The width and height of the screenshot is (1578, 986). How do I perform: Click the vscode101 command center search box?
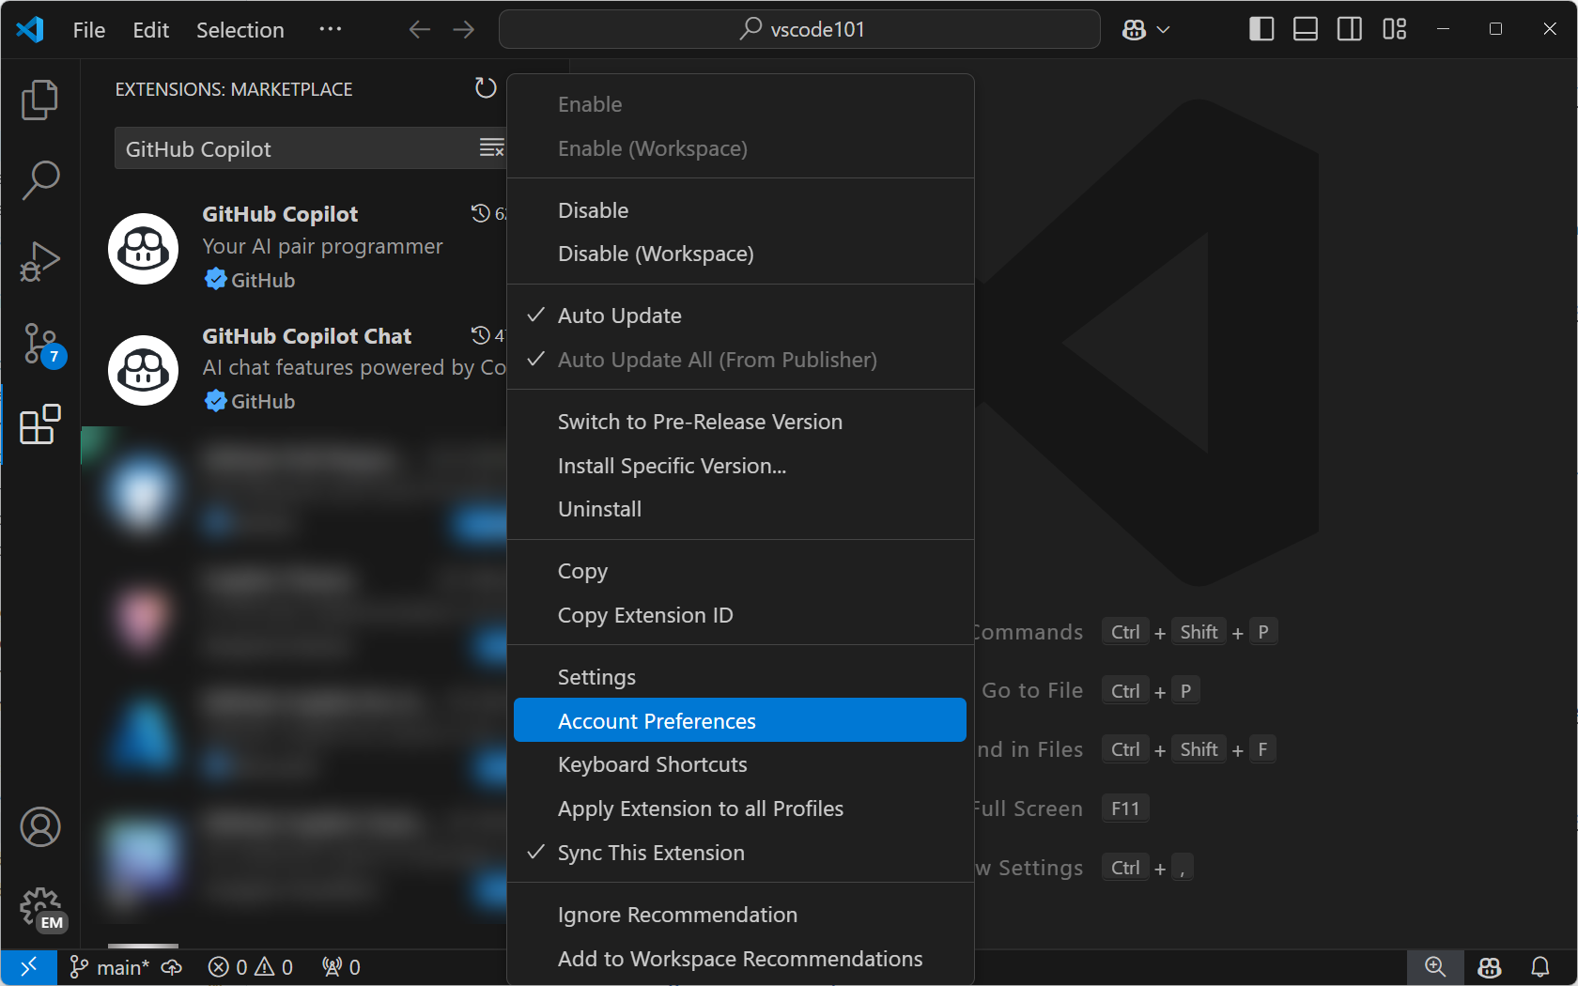pyautogui.click(x=799, y=29)
